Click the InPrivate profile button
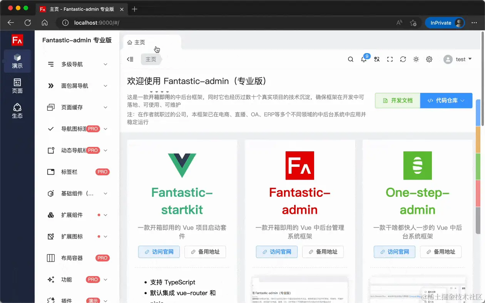485x303 pixels. coord(445,23)
